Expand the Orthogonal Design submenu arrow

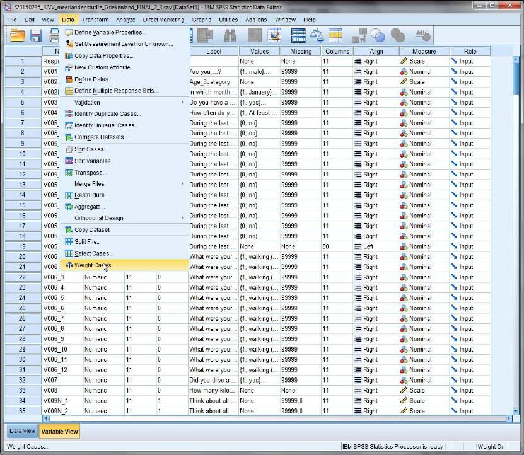coord(182,218)
